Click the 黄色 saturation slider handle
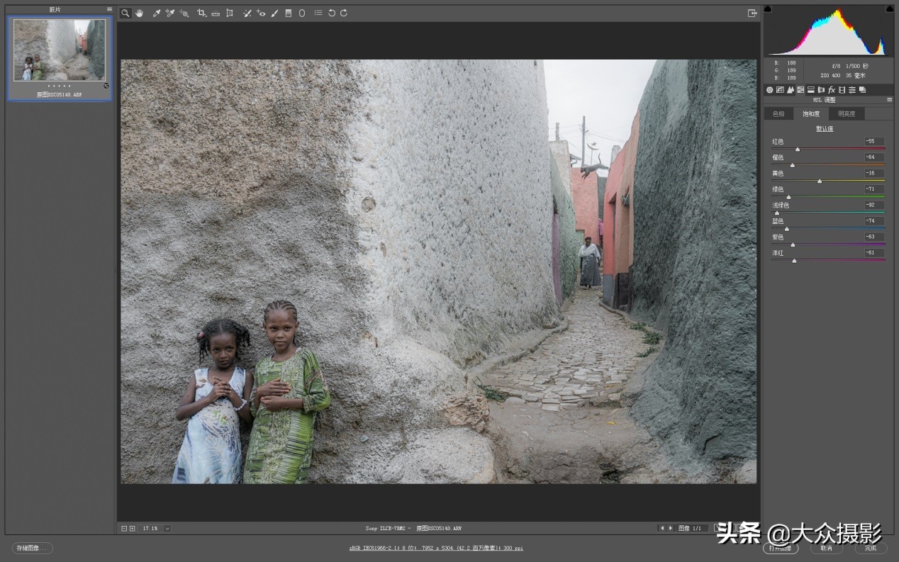 tap(820, 181)
